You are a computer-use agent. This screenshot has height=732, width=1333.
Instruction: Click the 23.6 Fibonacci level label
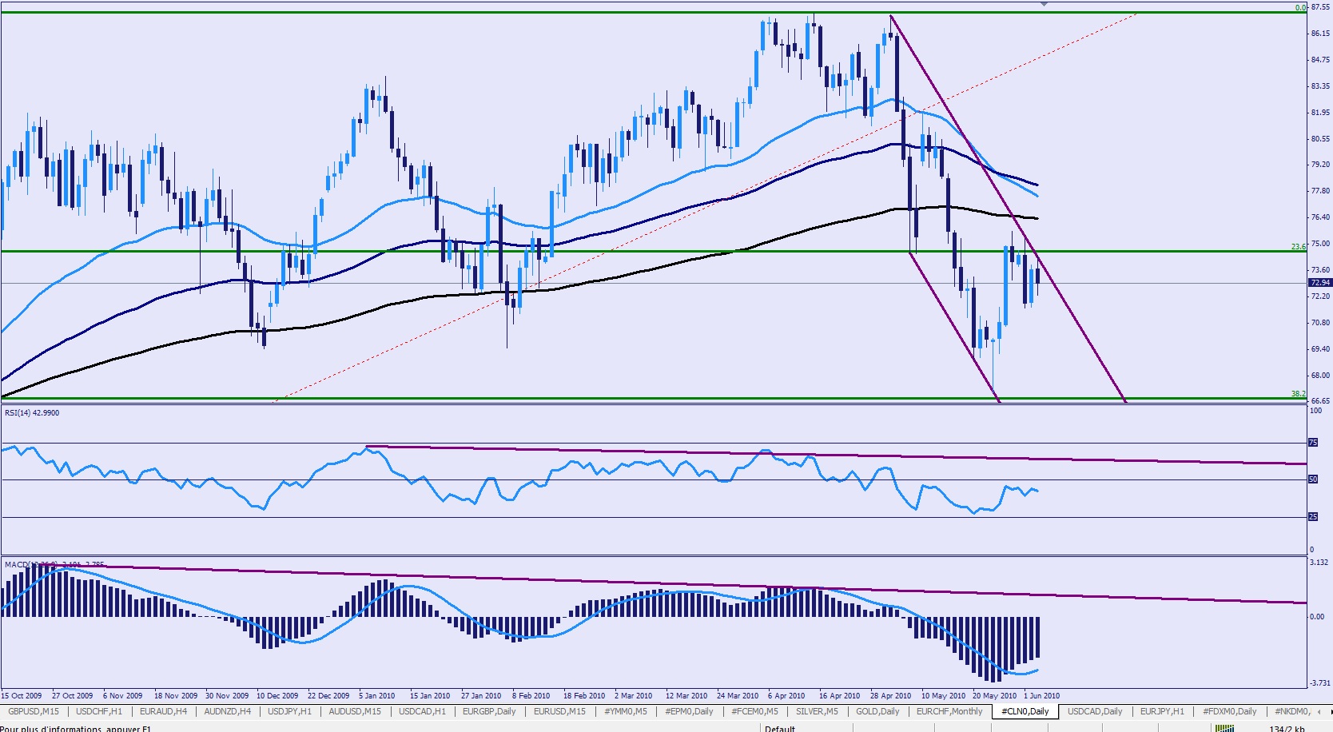1299,247
